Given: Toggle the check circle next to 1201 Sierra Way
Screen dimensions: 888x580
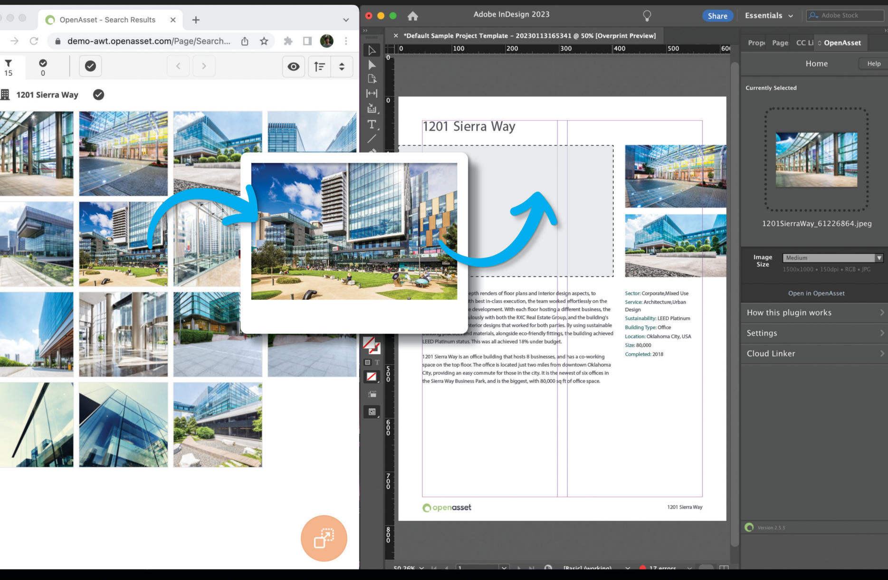Looking at the screenshot, I should tap(98, 95).
